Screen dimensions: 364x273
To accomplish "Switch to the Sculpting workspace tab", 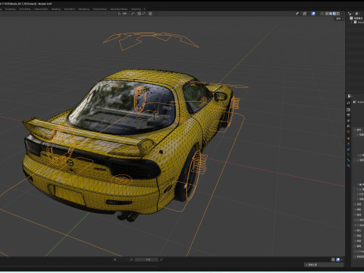I will click(11, 9).
